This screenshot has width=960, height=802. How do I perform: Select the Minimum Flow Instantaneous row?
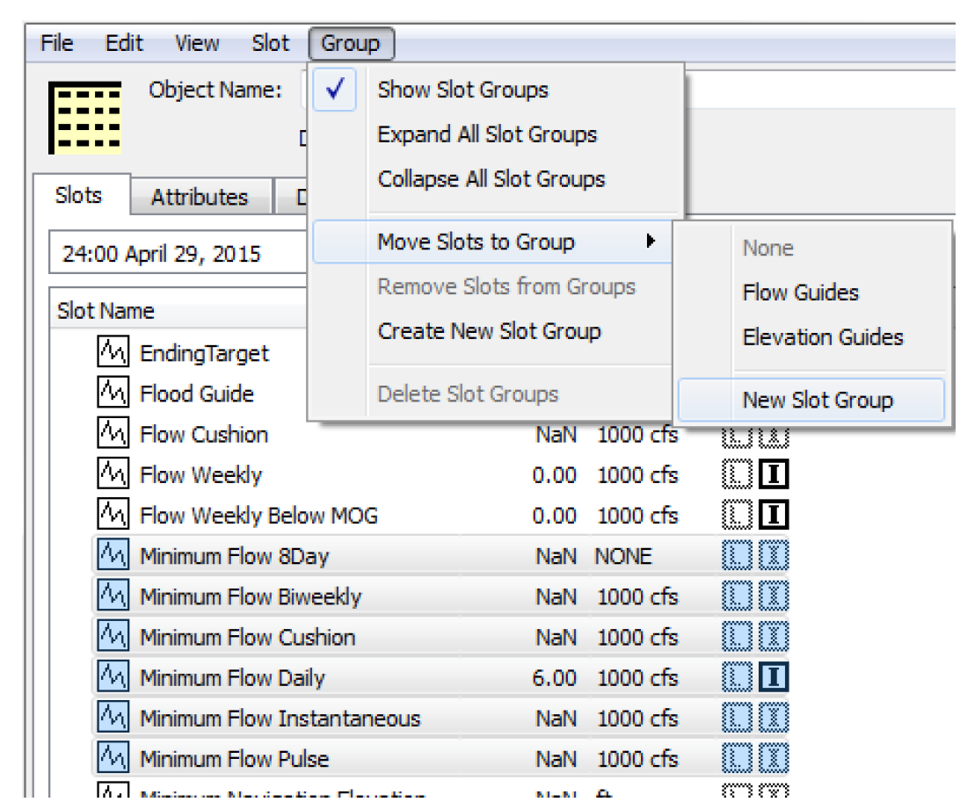tap(280, 719)
